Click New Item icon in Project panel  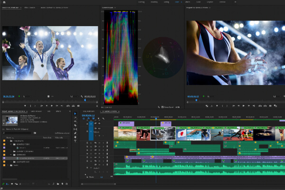click(x=62, y=184)
